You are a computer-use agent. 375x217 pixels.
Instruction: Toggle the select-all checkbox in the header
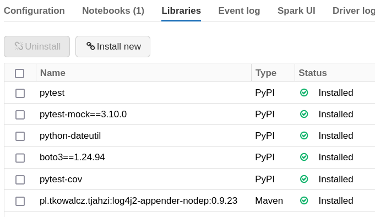pyautogui.click(x=20, y=73)
